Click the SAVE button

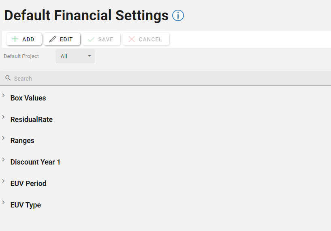[101, 39]
